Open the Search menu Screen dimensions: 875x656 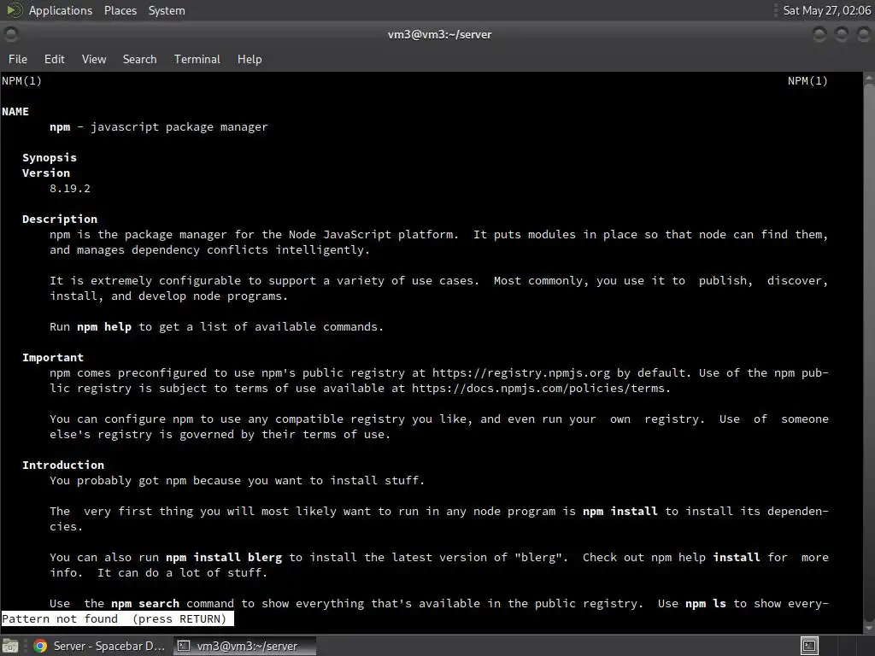139,59
